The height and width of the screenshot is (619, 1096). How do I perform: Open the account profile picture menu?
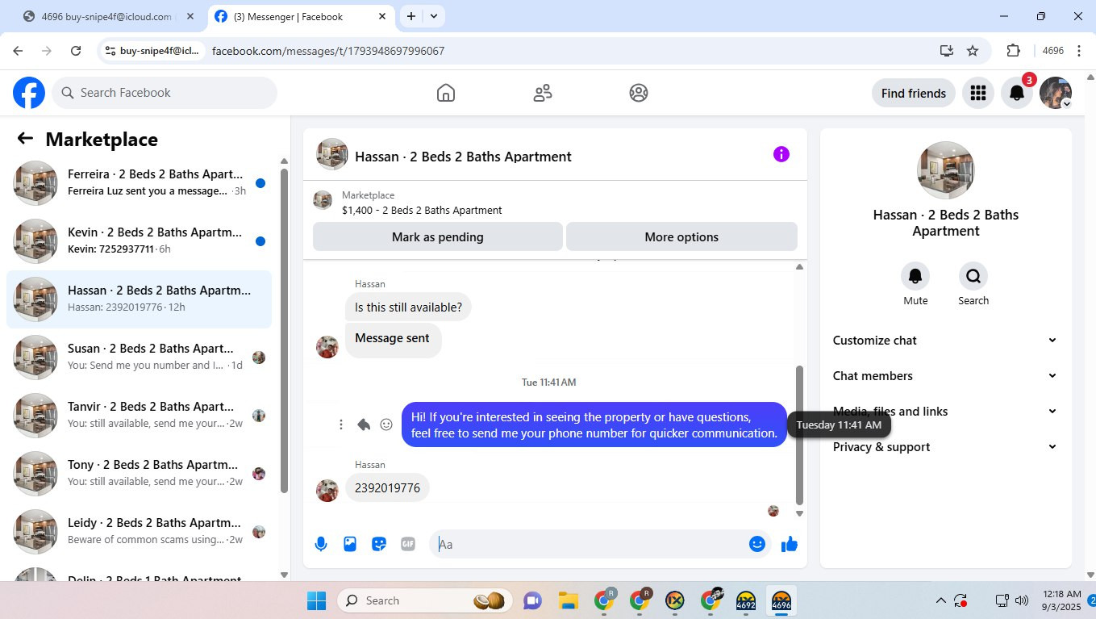1056,93
